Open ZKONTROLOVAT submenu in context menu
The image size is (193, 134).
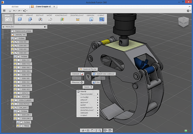[x=88, y=111]
